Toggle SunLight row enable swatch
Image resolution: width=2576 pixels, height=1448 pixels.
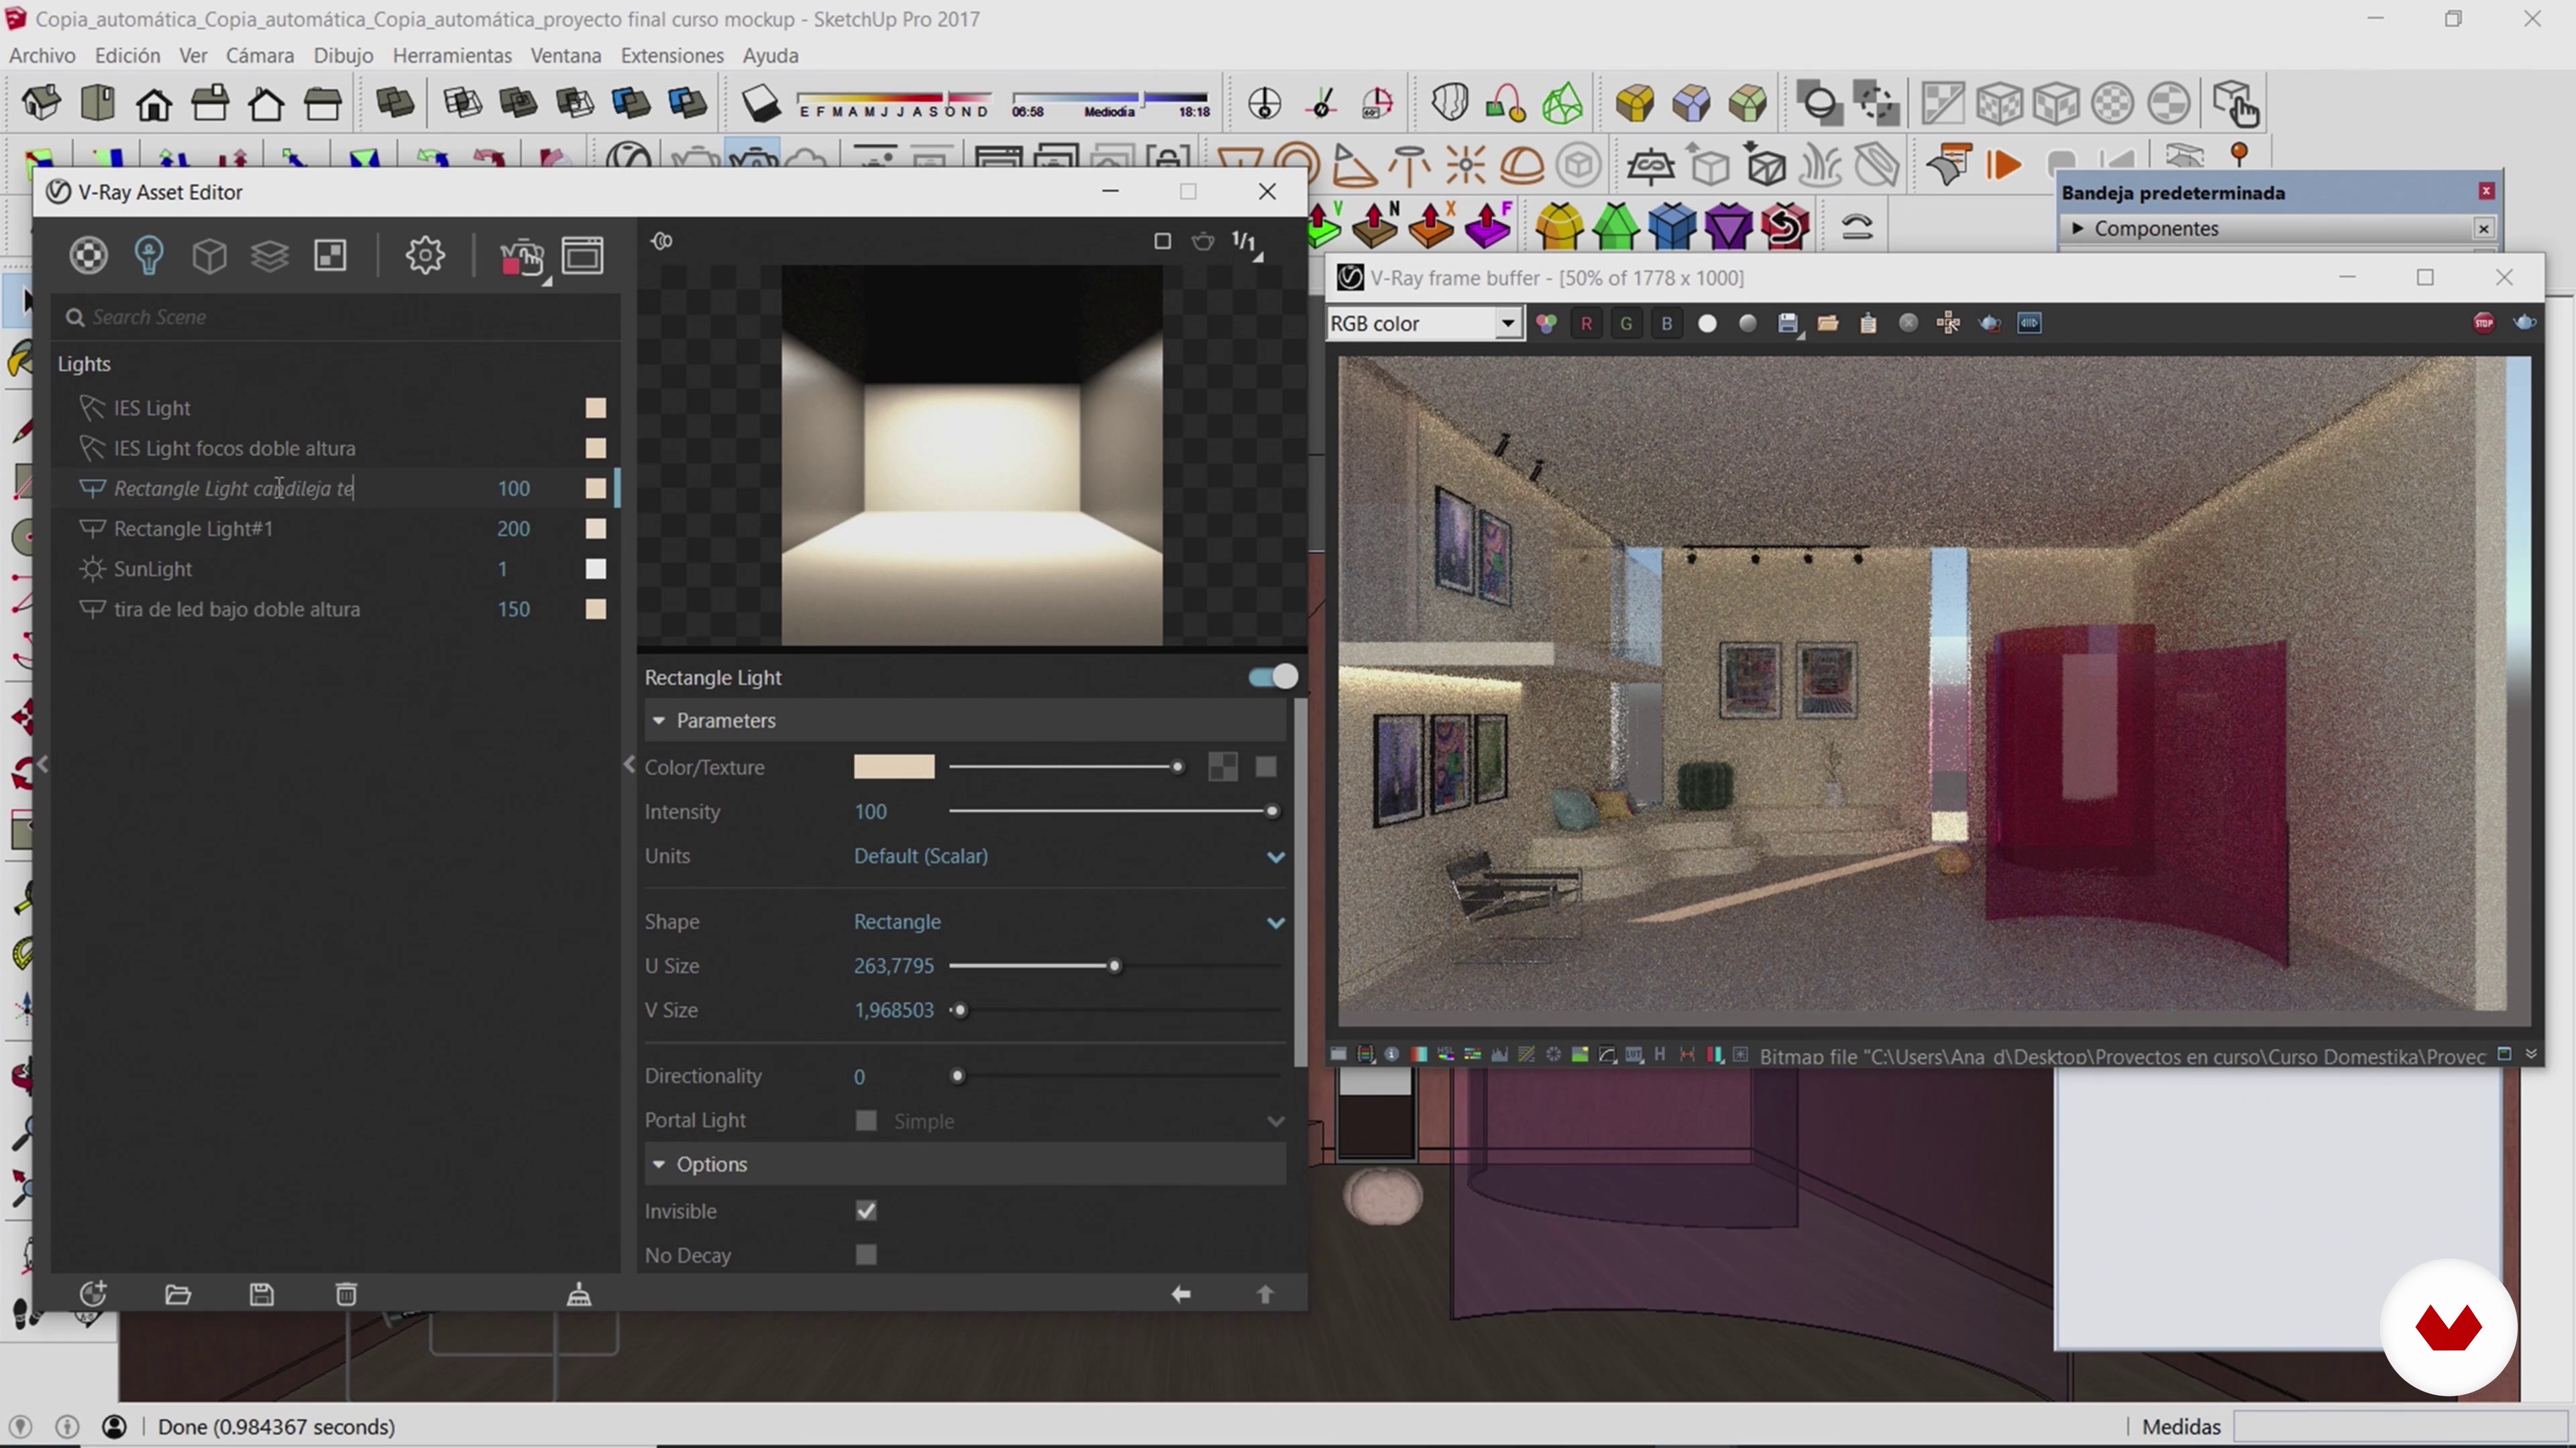click(x=596, y=568)
